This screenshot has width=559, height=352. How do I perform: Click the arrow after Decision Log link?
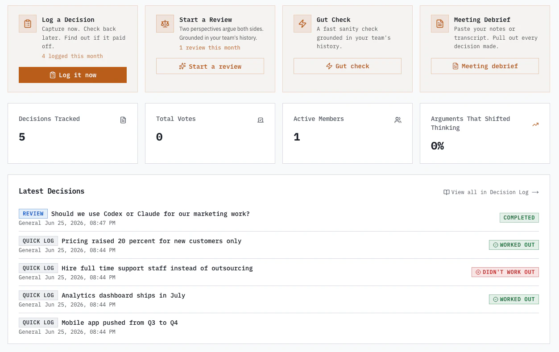[x=535, y=192]
